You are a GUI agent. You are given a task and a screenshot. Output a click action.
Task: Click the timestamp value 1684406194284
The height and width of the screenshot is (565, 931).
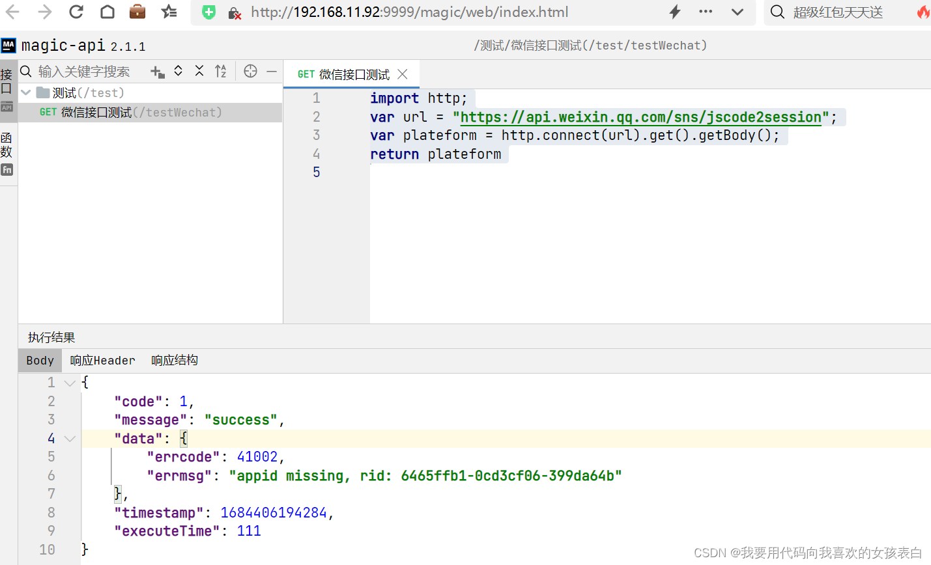tap(274, 513)
